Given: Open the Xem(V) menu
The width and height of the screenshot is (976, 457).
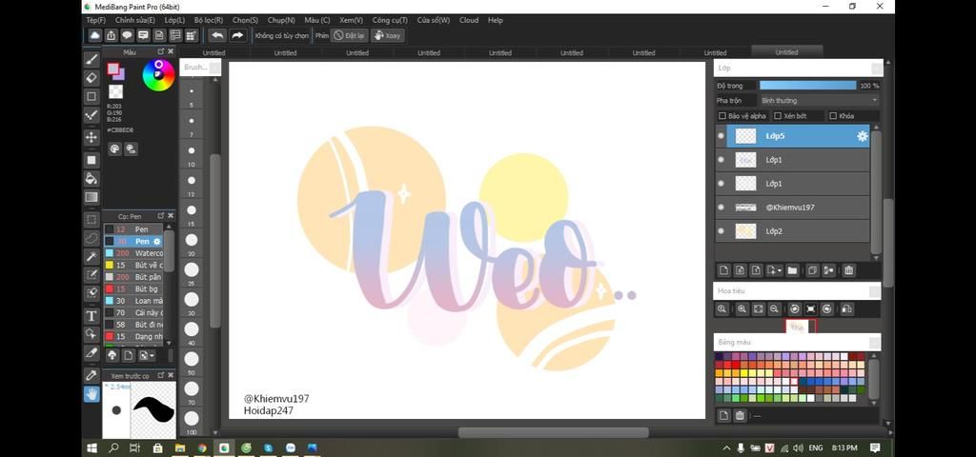Looking at the screenshot, I should pos(351,20).
